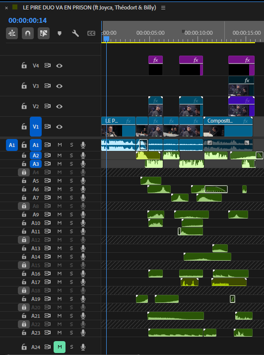Select the clip on track V3
This screenshot has height=355, width=264.
coord(241,86)
